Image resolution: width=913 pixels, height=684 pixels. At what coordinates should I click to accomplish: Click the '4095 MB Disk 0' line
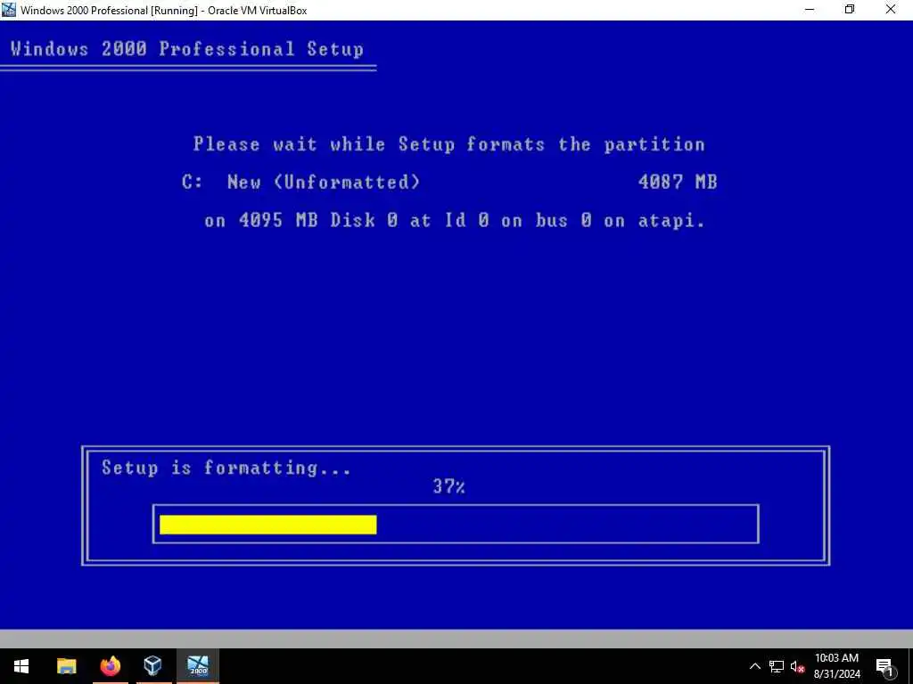click(x=455, y=221)
